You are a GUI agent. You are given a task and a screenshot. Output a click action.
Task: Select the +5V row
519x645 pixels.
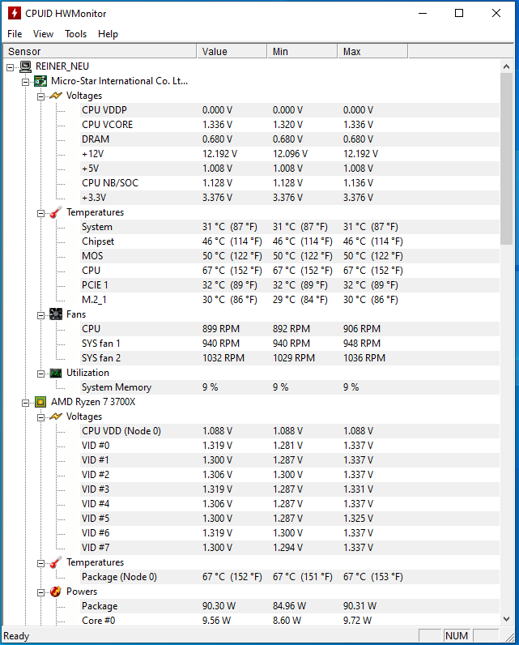tap(290, 169)
